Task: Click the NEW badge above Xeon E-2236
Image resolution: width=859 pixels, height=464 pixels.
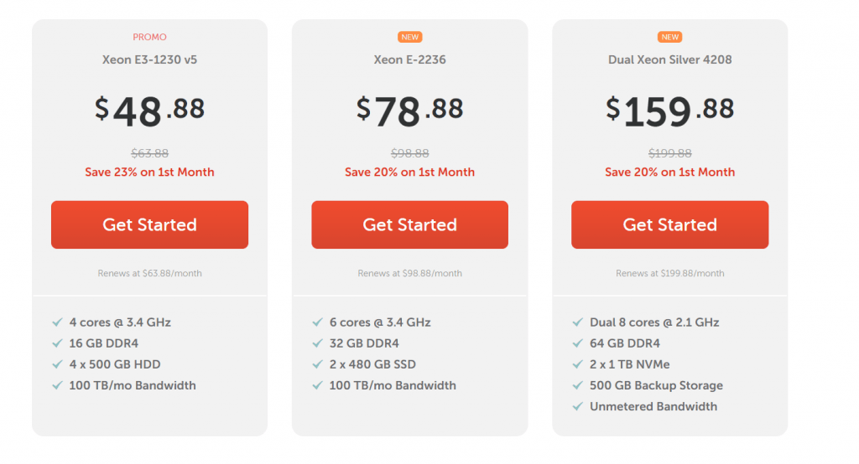Action: pos(409,37)
